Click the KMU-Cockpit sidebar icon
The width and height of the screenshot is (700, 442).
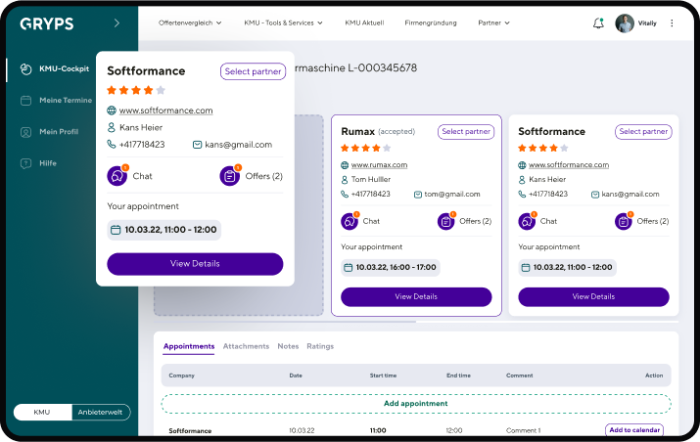[x=26, y=68]
